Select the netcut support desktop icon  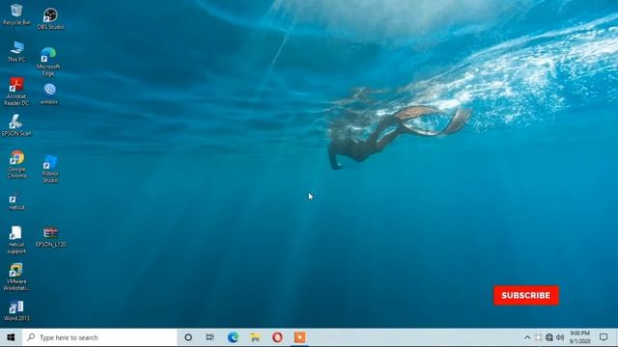(x=16, y=240)
